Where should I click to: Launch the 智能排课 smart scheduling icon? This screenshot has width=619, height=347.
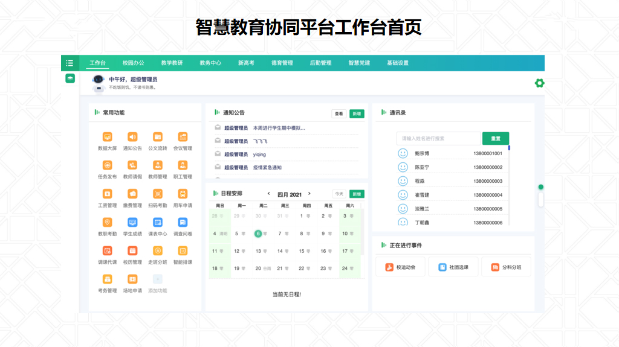pyautogui.click(x=183, y=250)
